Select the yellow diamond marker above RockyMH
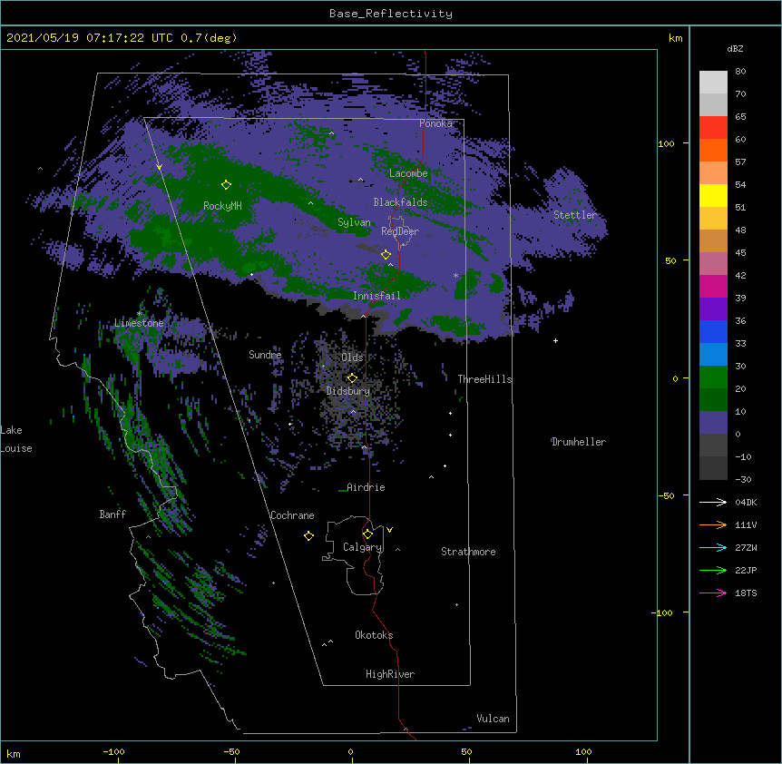Image resolution: width=782 pixels, height=764 pixels. tap(227, 184)
